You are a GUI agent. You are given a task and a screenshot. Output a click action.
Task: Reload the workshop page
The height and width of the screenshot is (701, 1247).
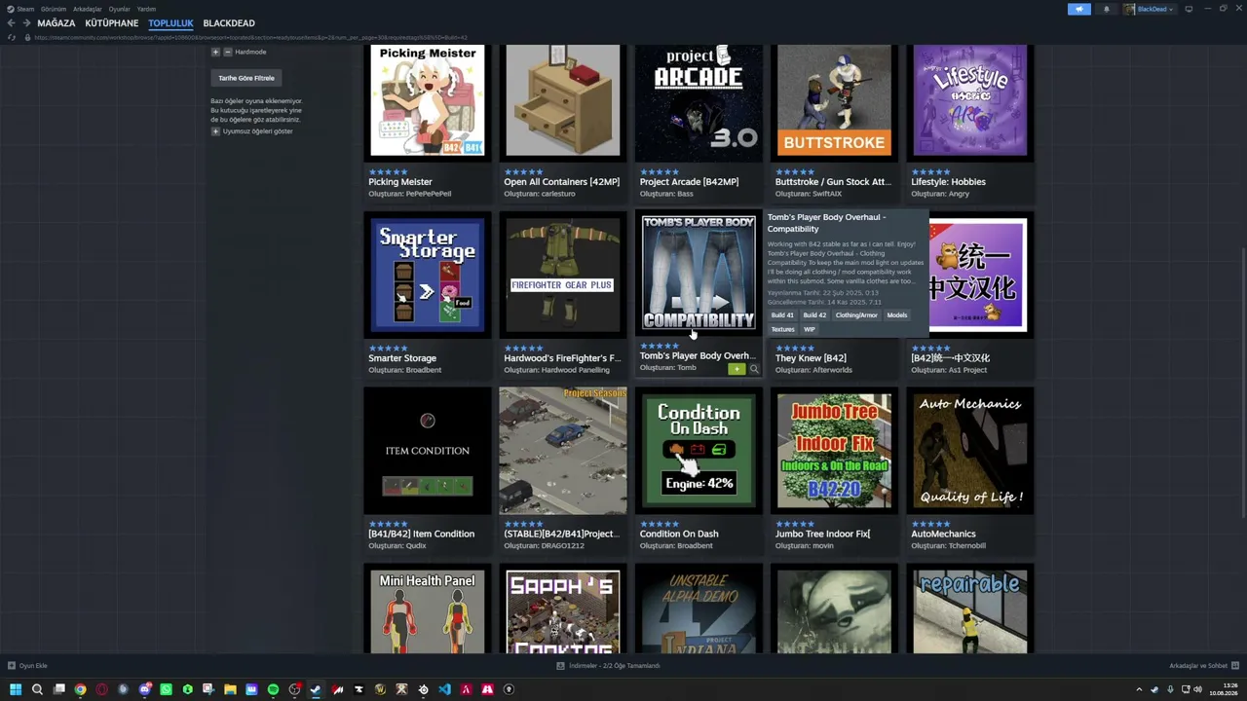11,37
